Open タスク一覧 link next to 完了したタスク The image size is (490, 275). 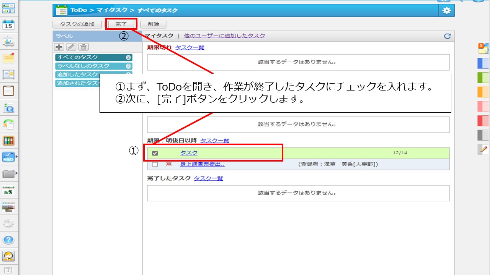point(208,178)
